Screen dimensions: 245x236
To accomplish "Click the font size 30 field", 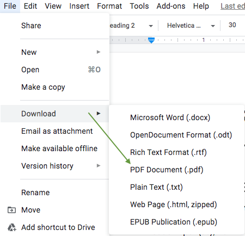I will tap(232, 25).
